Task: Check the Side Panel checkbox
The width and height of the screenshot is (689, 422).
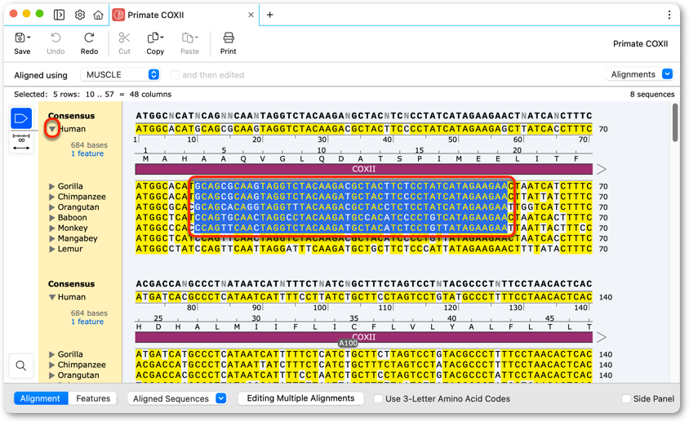Action: 626,398
